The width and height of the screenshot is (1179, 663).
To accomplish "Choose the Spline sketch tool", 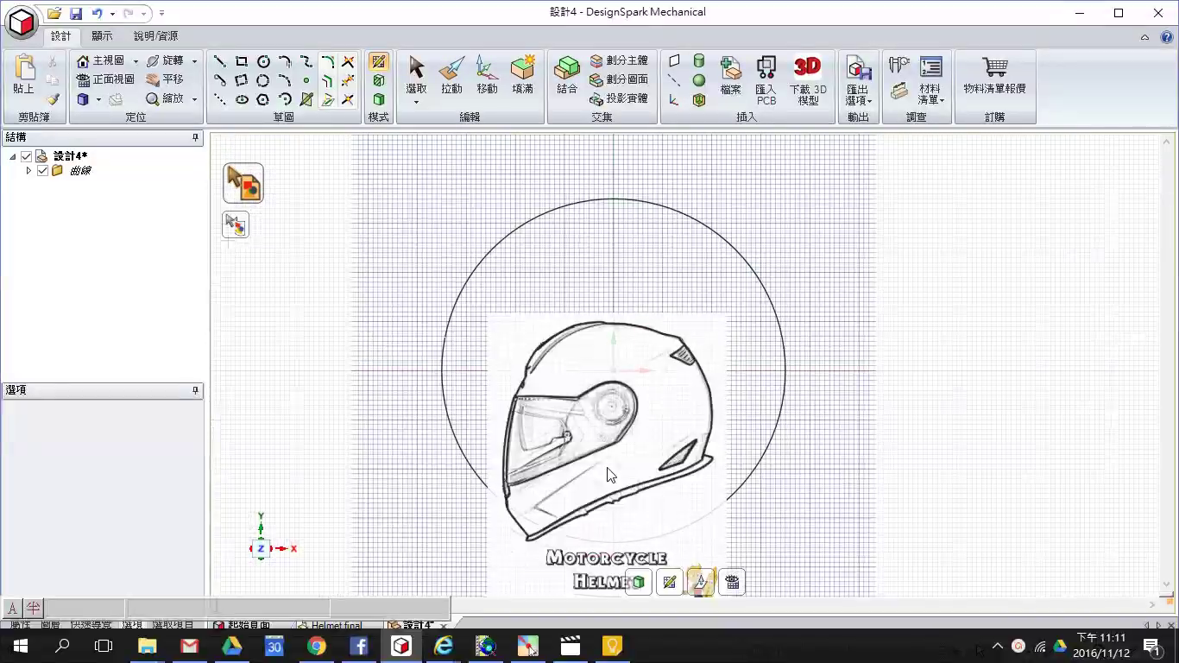I will point(306,61).
